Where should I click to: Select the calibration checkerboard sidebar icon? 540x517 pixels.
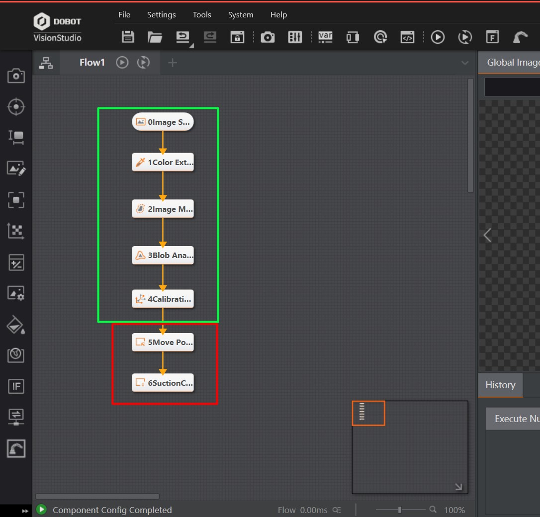[16, 231]
